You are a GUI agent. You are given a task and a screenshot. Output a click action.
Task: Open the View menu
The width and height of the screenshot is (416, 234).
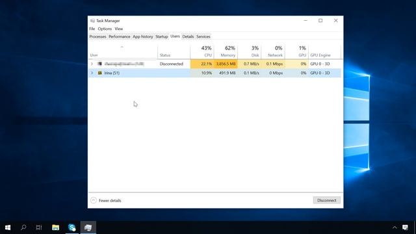pos(118,29)
